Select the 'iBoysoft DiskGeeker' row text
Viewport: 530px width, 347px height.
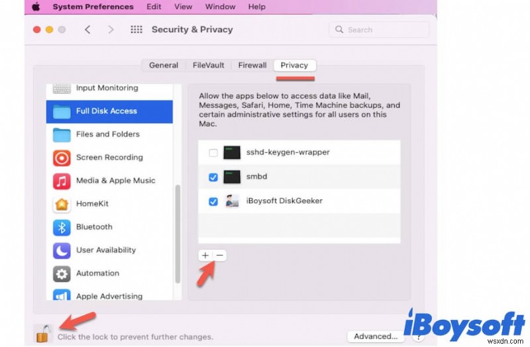pyautogui.click(x=284, y=201)
